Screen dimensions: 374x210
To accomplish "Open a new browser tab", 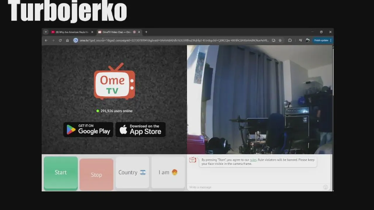I will [x=146, y=32].
